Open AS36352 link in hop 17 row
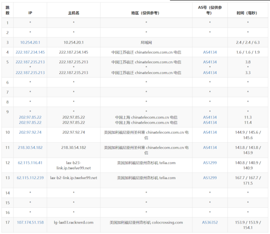 [x=210, y=222]
